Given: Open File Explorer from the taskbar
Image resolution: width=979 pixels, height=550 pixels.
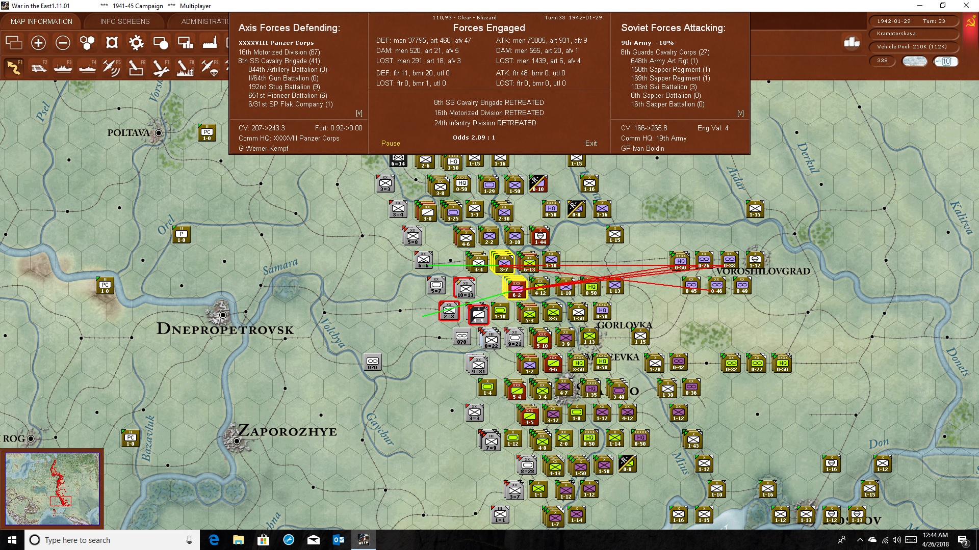Looking at the screenshot, I should pyautogui.click(x=239, y=540).
